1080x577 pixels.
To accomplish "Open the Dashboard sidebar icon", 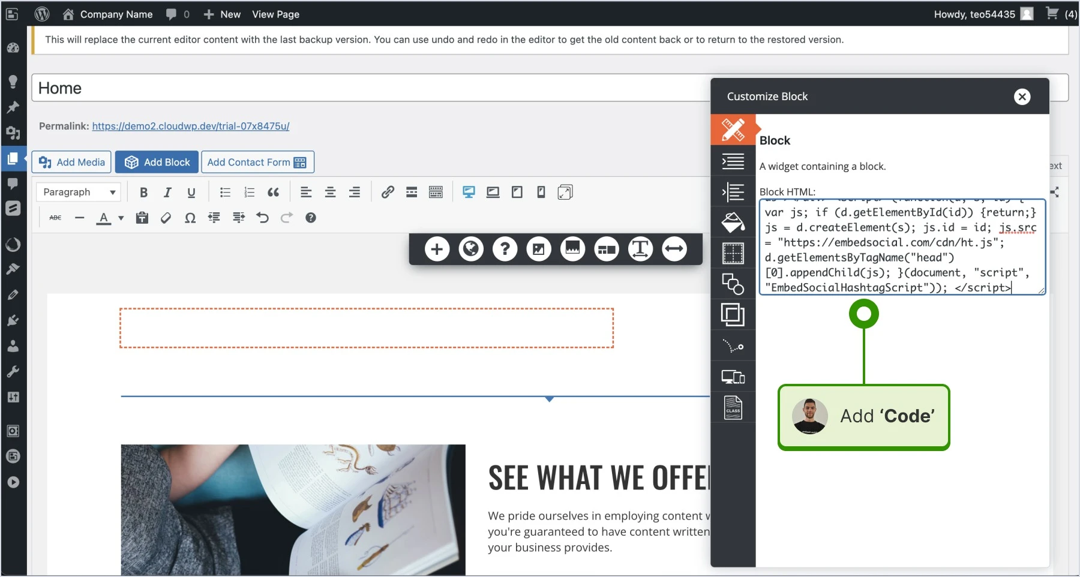I will tap(13, 48).
